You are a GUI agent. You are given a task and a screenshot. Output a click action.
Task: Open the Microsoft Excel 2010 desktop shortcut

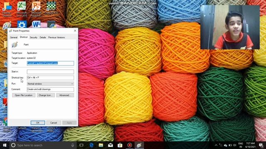tap(22, 9)
